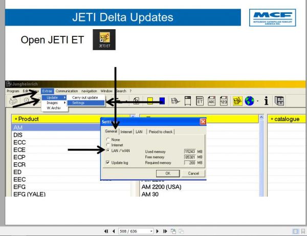Select ECR in the Product list

(x=56, y=165)
